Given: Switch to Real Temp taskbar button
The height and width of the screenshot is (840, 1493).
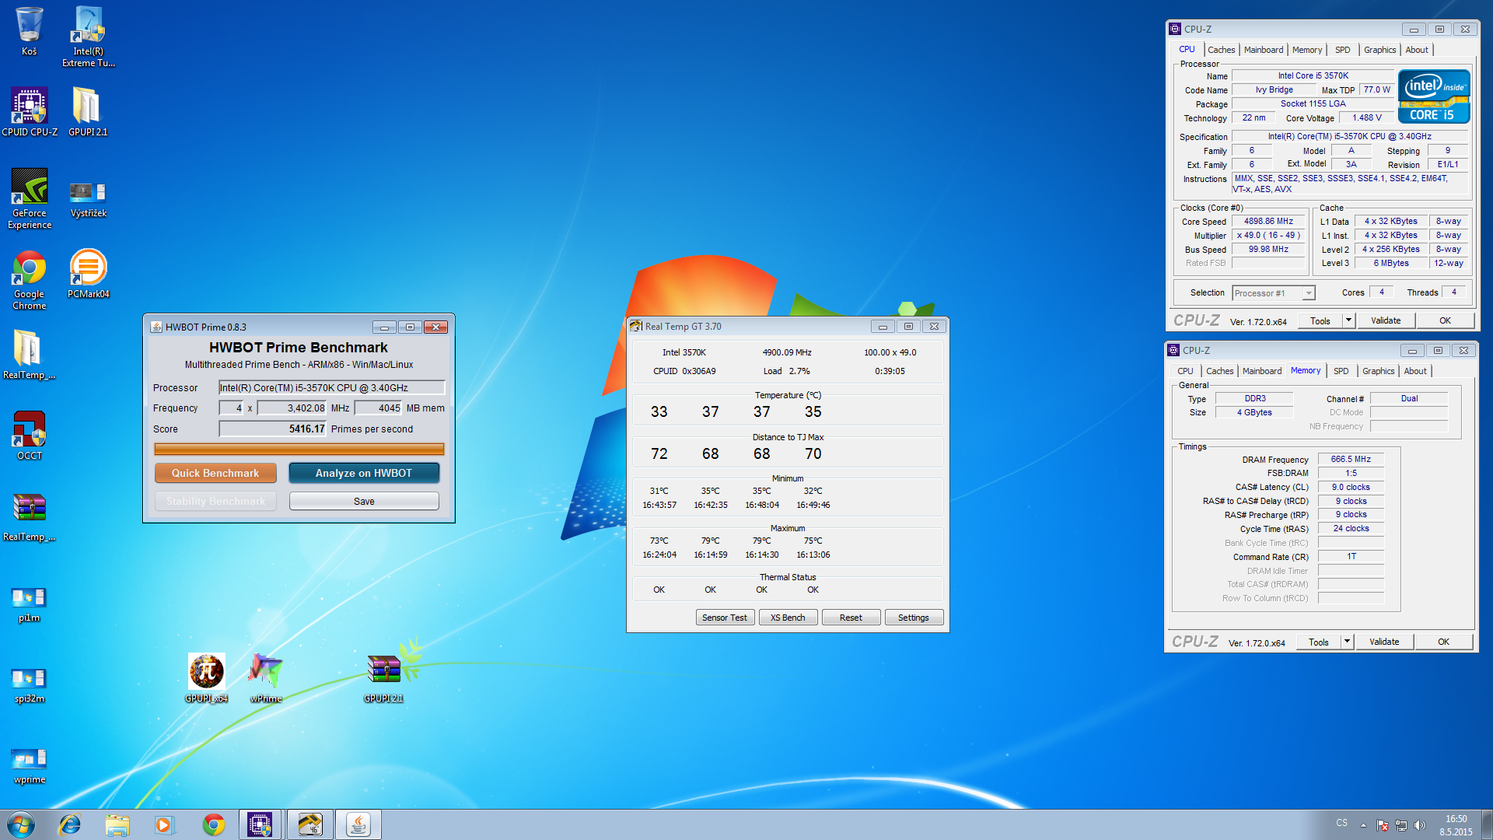Looking at the screenshot, I should (x=309, y=824).
